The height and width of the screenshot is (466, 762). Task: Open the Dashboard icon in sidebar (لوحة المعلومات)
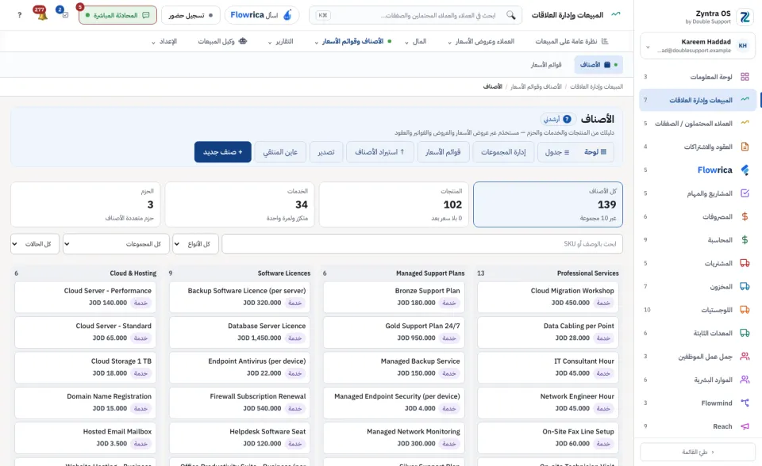click(x=745, y=77)
